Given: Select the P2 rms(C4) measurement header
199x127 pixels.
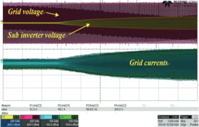Looking at the screenshot, I should click(64, 106).
